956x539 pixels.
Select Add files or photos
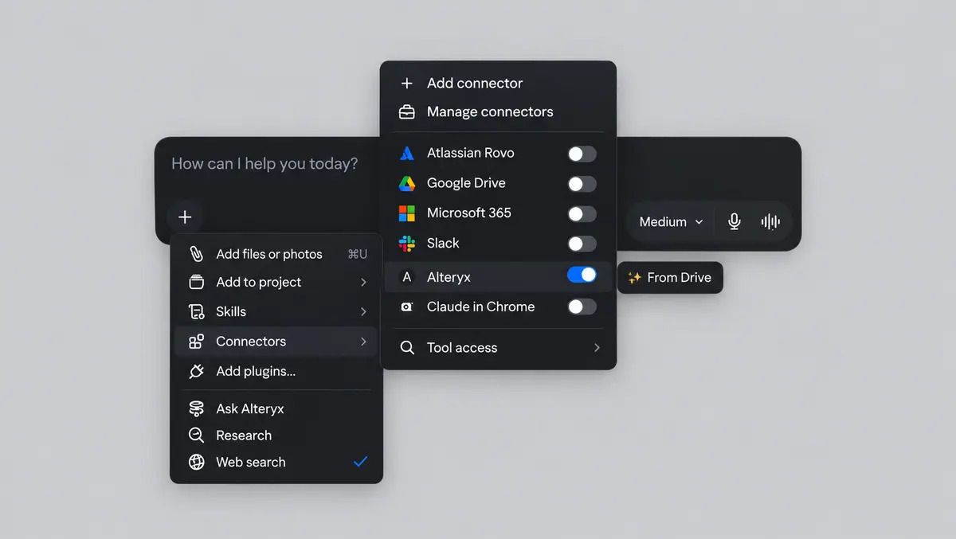click(276, 254)
